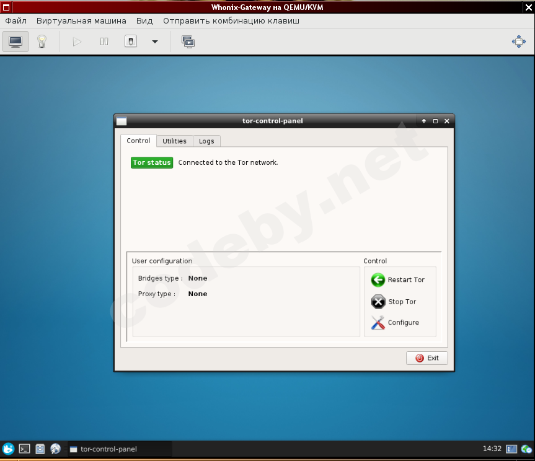The height and width of the screenshot is (461, 535).
Task: Open file manager from taskbar
Action: click(x=40, y=449)
